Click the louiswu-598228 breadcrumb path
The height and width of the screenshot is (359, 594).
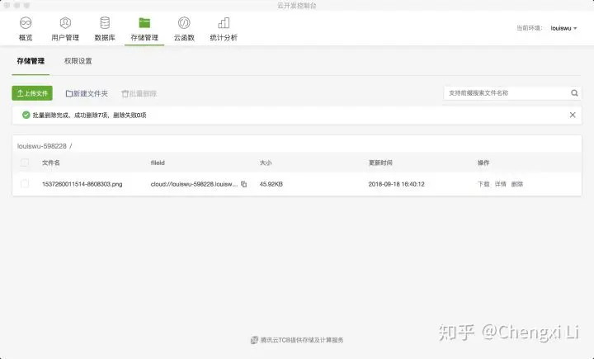click(x=42, y=146)
